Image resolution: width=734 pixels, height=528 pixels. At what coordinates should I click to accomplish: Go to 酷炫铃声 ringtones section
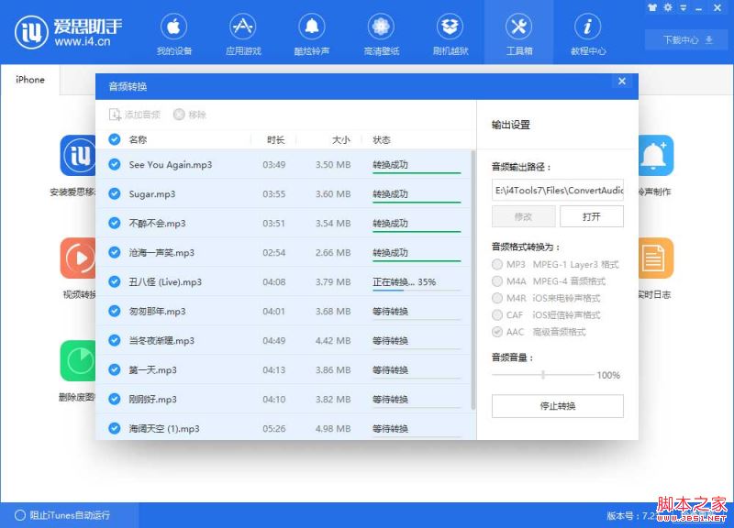312,35
